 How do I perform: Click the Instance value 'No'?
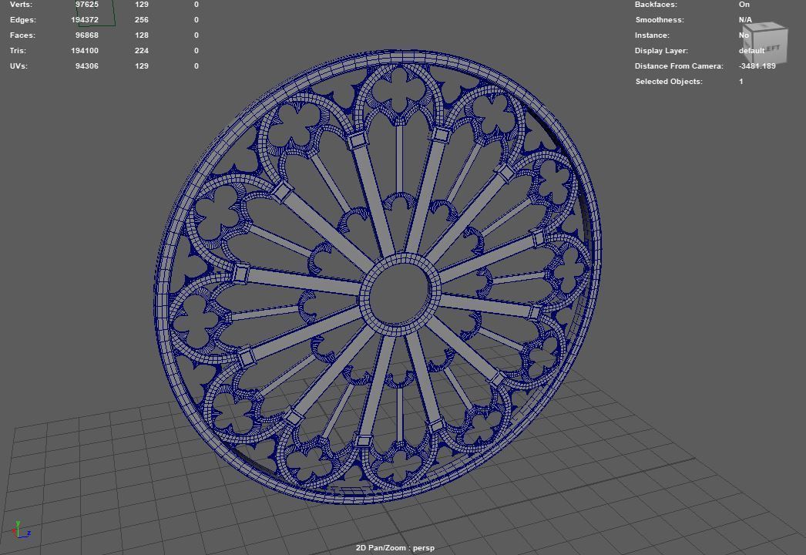coord(744,35)
